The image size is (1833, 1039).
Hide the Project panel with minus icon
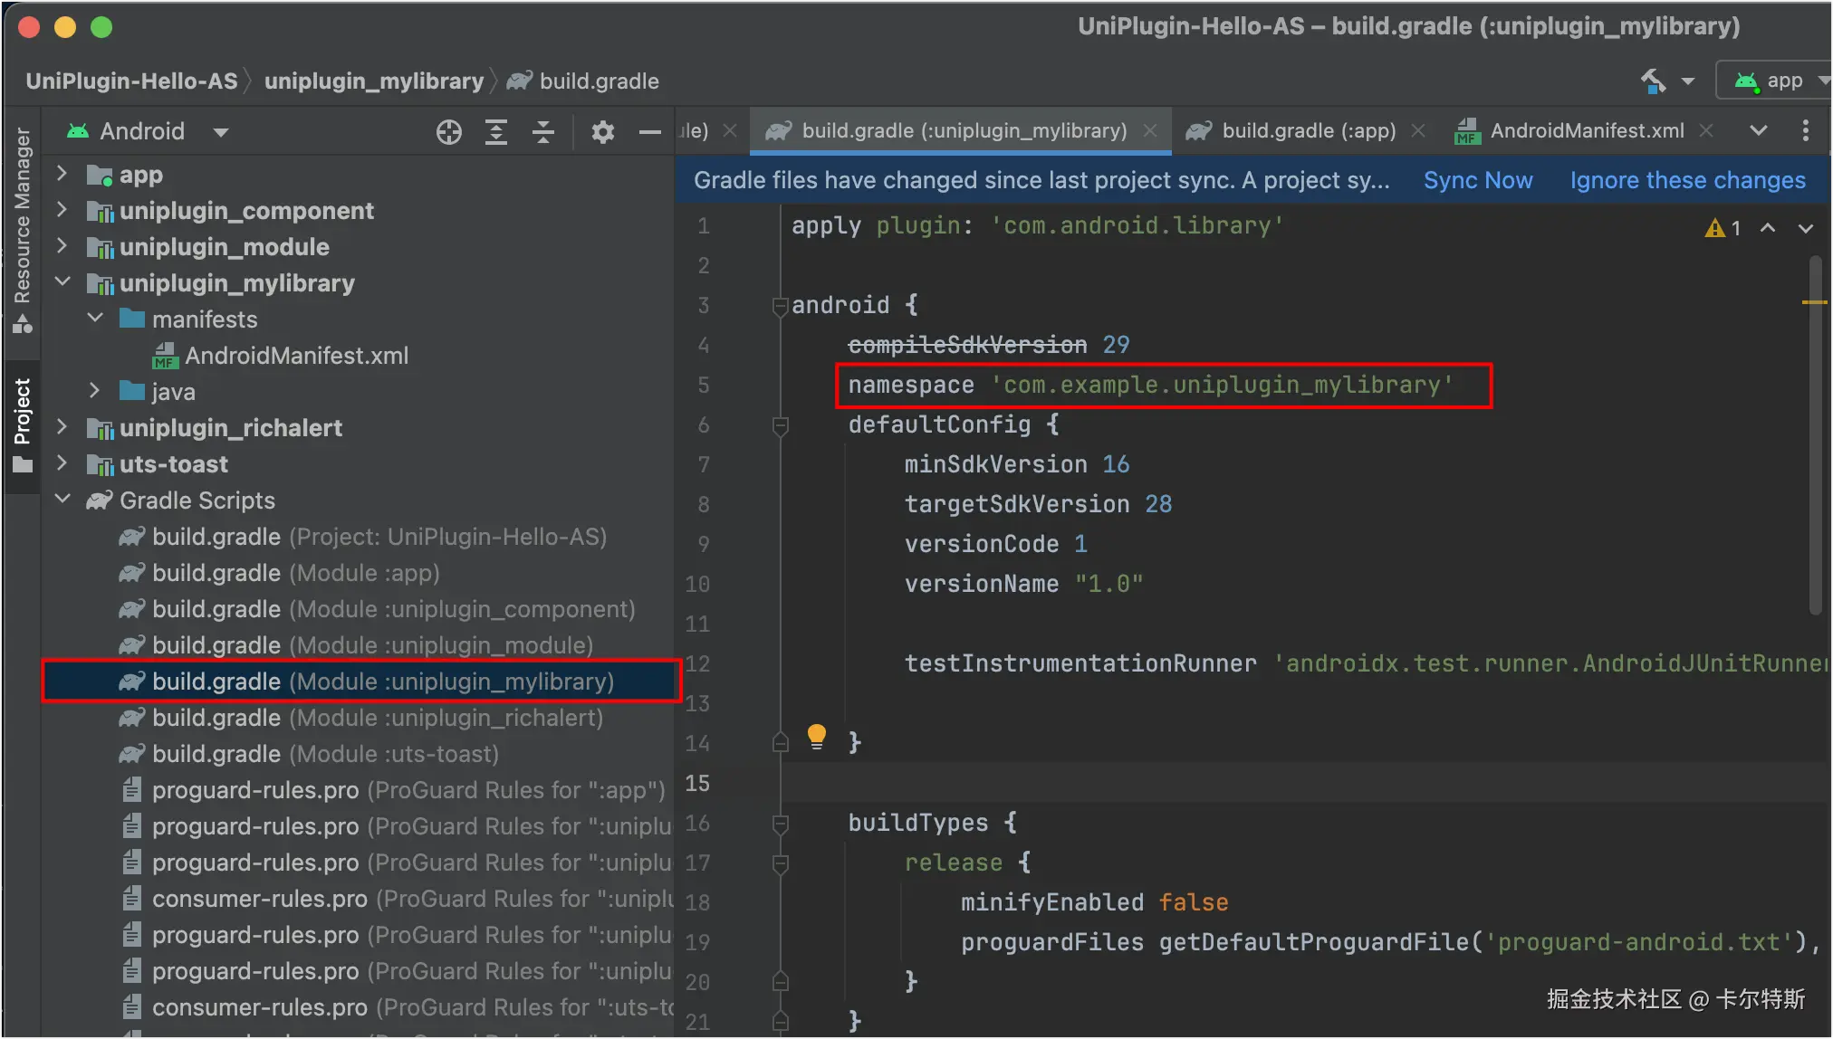pos(649,132)
